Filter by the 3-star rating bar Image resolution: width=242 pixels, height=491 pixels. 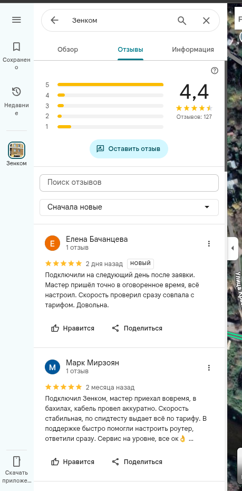click(x=104, y=106)
